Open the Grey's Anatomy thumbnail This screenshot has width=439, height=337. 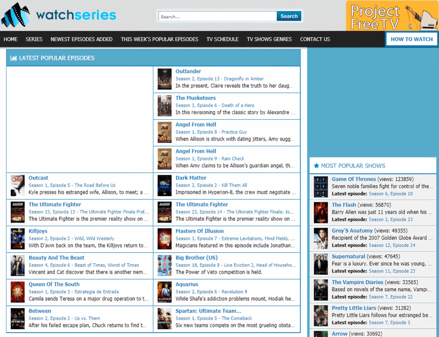tap(321, 239)
